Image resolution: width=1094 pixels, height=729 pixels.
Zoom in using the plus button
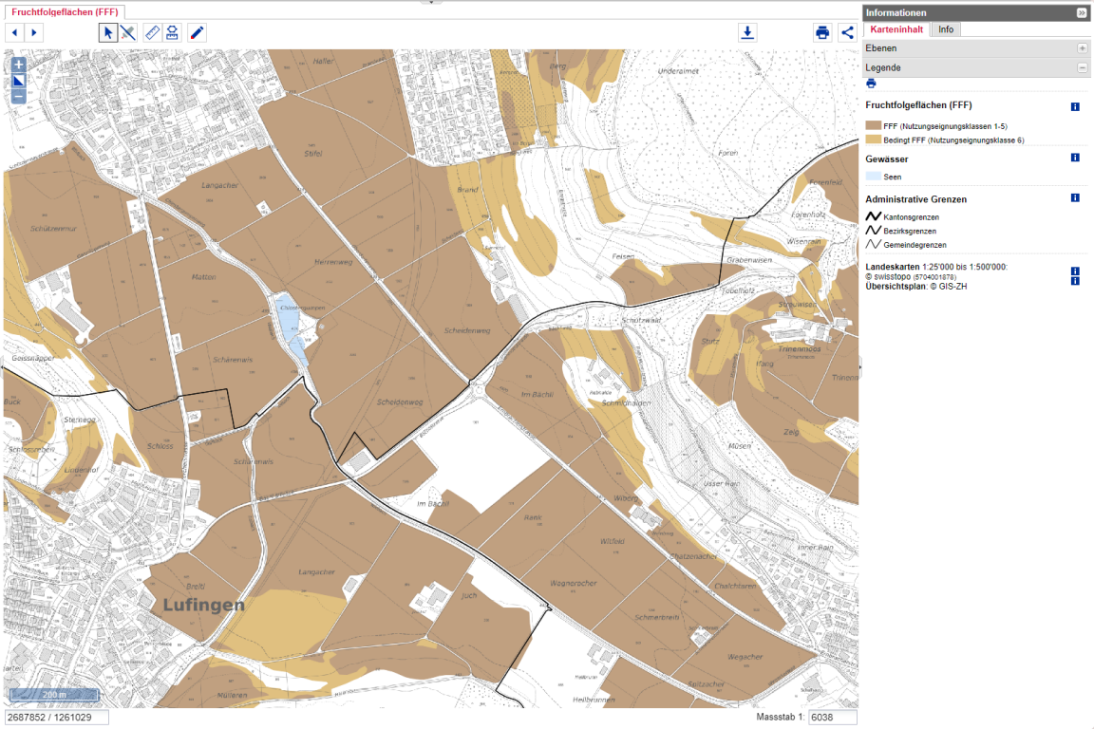[19, 65]
